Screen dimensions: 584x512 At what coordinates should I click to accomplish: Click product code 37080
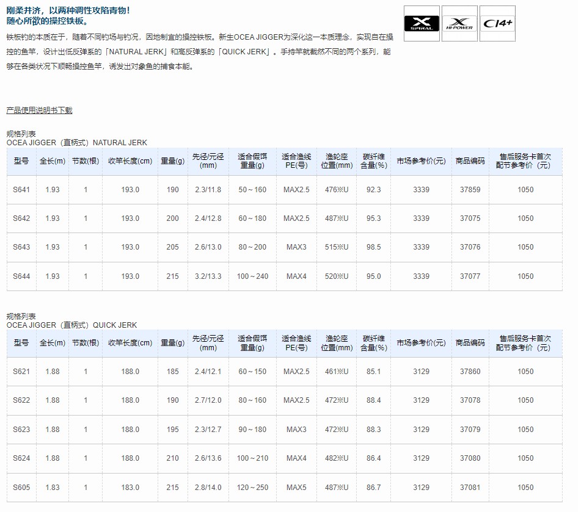pyautogui.click(x=470, y=458)
